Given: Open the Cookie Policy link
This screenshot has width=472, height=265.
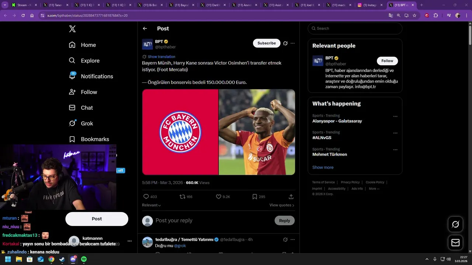Looking at the screenshot, I should [x=375, y=182].
